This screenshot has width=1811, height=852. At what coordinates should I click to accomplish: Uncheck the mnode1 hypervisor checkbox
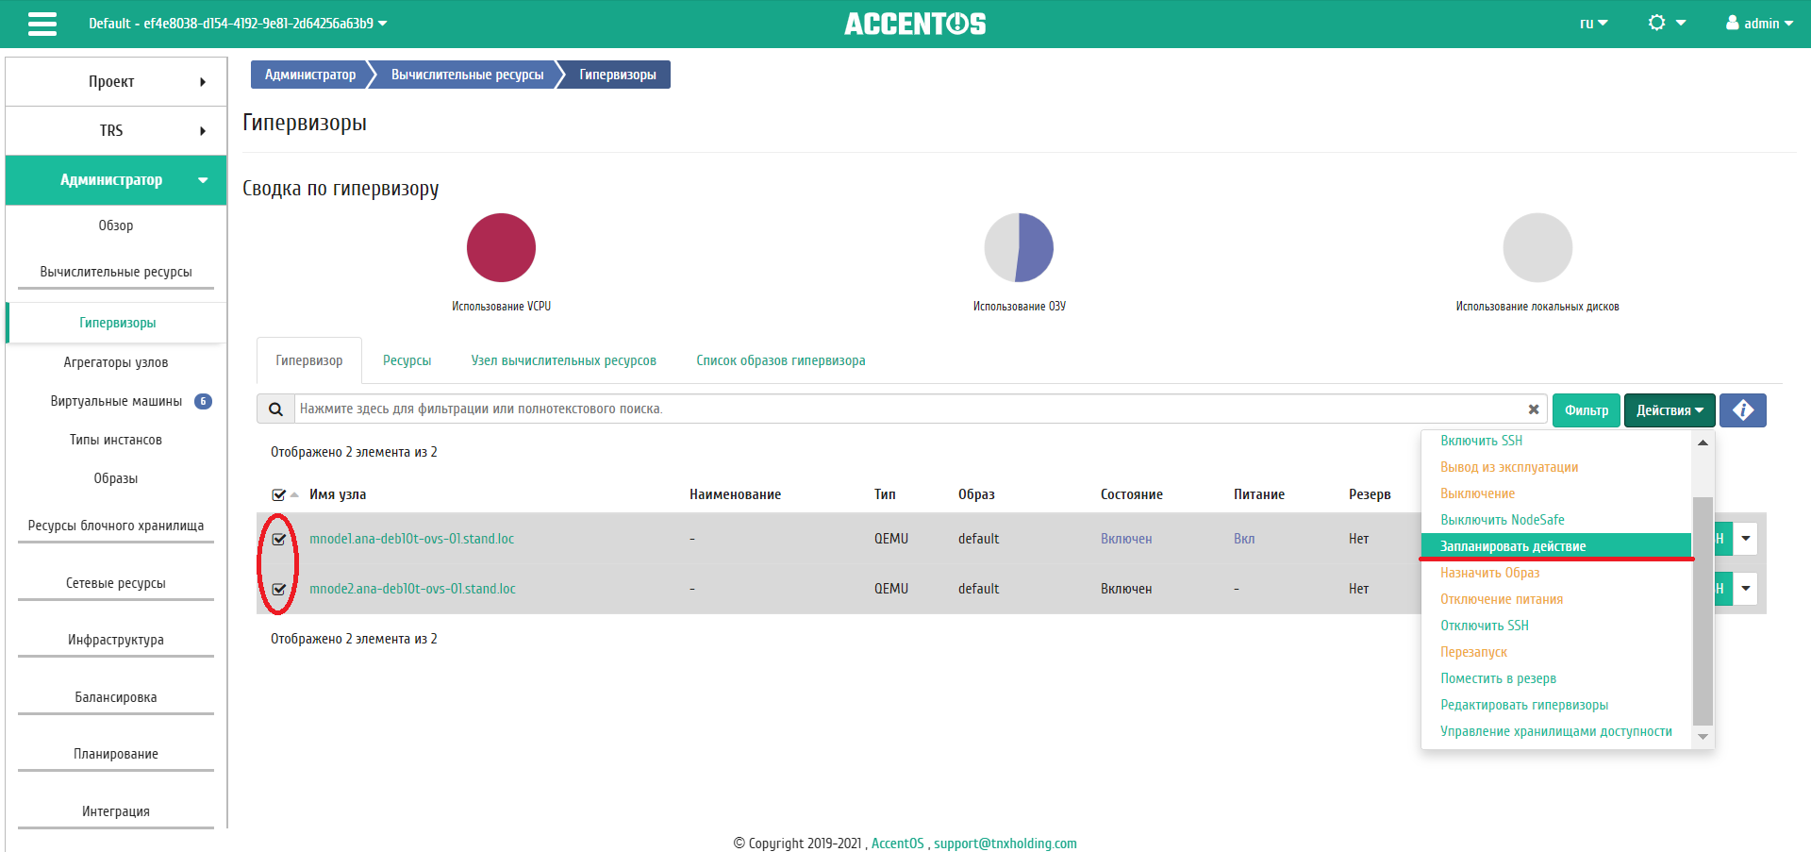point(279,539)
